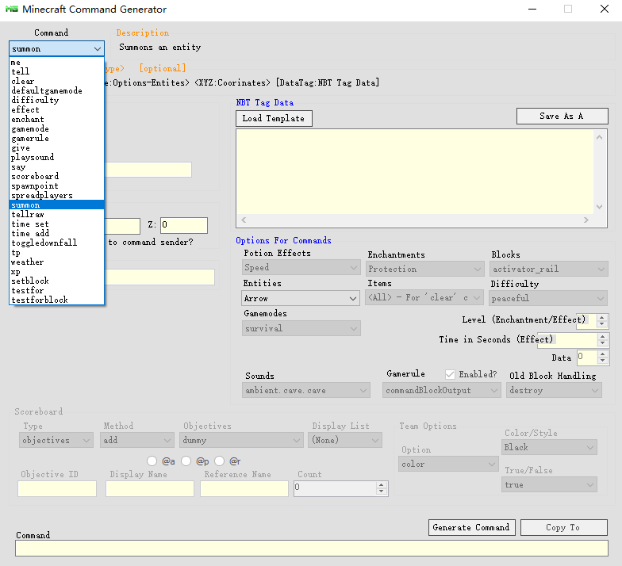Open the Items dropdown
Screen dimensions: 622x566
pos(424,298)
